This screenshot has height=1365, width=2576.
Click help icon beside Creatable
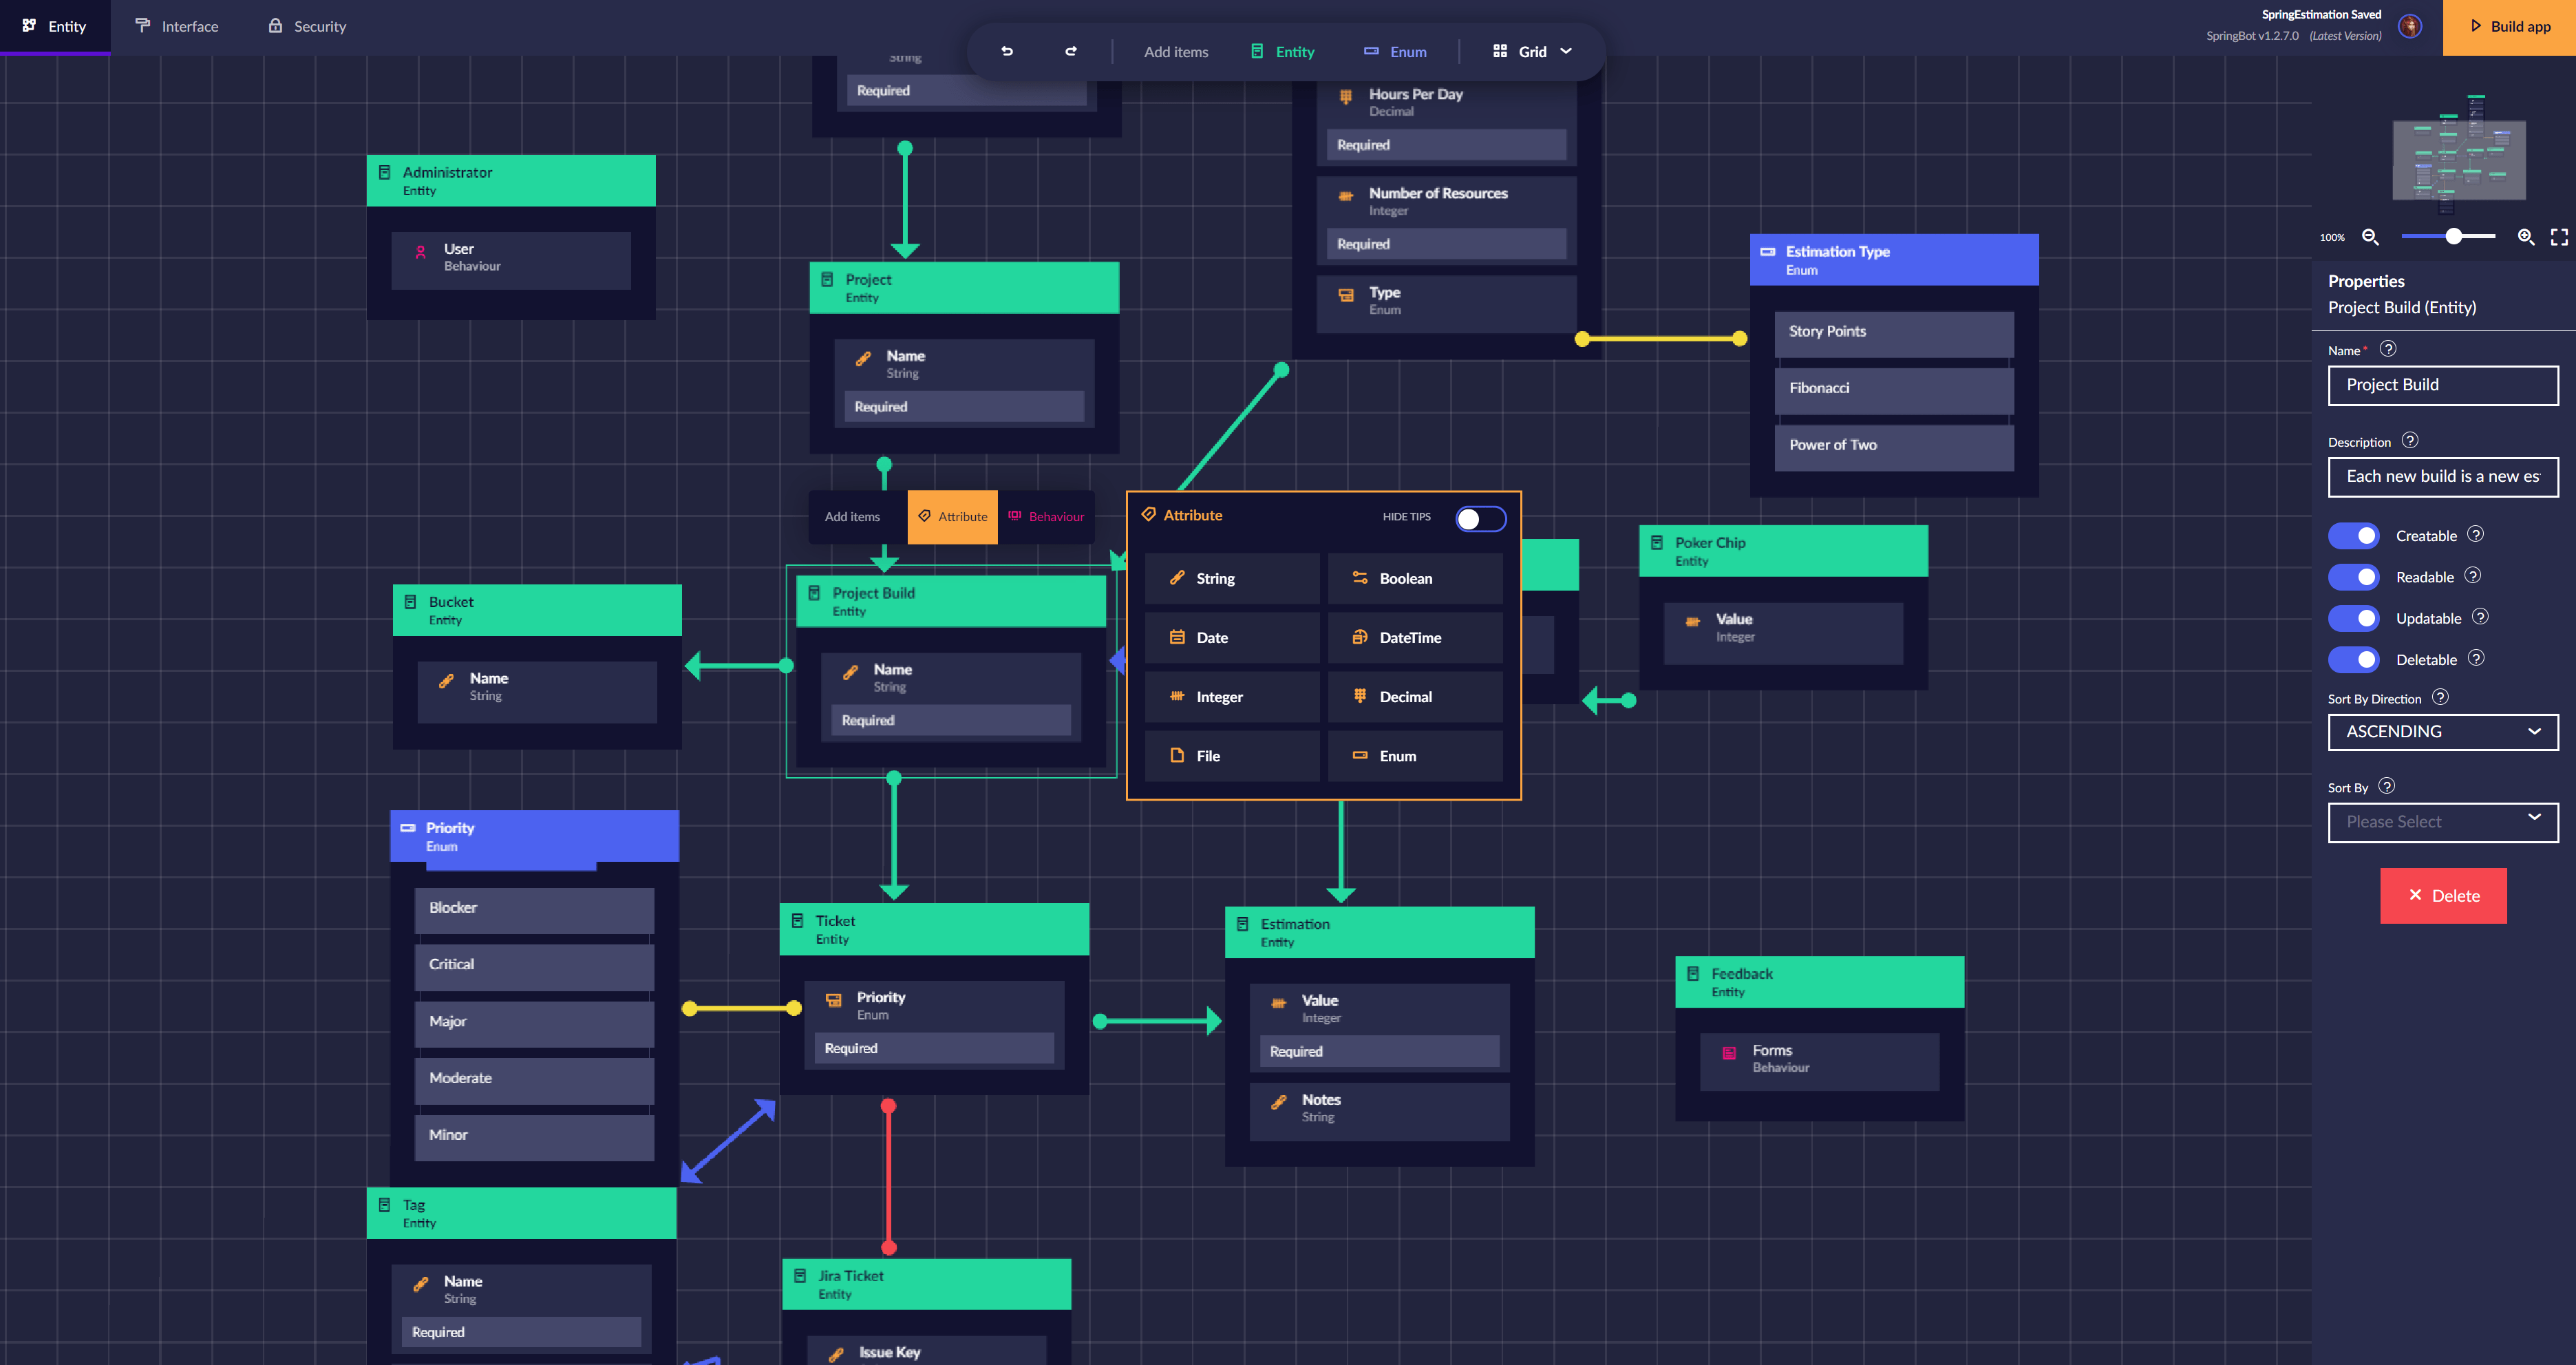[x=2475, y=534]
